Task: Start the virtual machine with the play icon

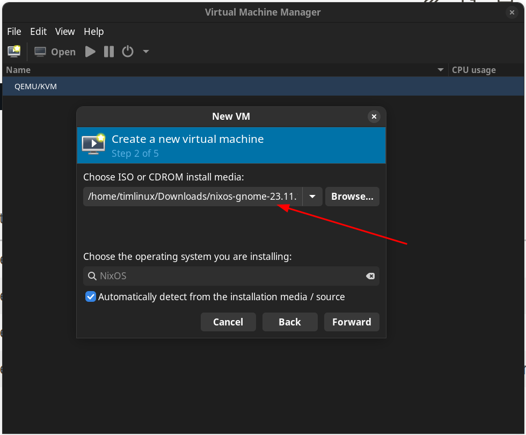Action: coord(90,52)
